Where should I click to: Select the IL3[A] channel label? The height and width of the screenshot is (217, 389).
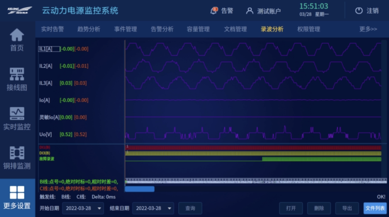click(46, 83)
